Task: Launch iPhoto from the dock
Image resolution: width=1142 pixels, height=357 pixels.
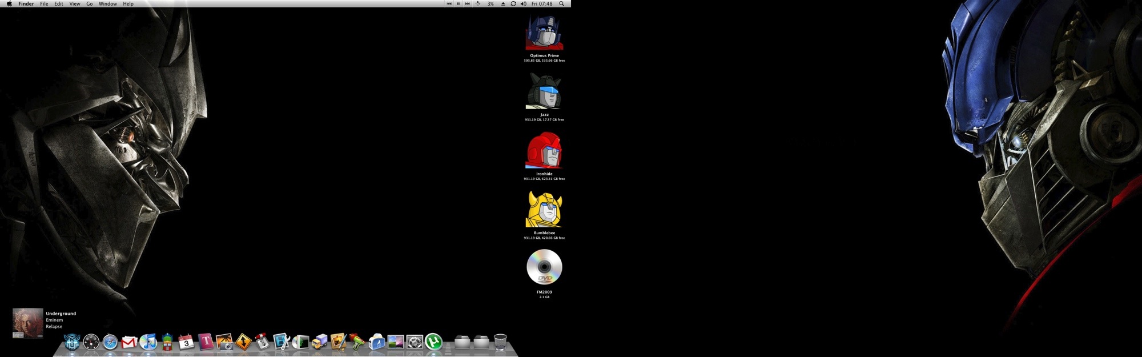Action: click(224, 342)
